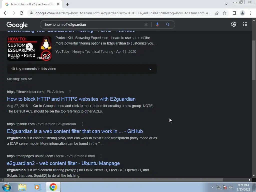
Task: Open Google quick settings gear
Action: (234, 24)
